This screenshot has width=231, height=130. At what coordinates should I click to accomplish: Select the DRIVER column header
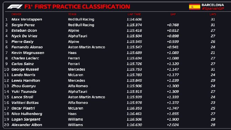click(x=16, y=14)
